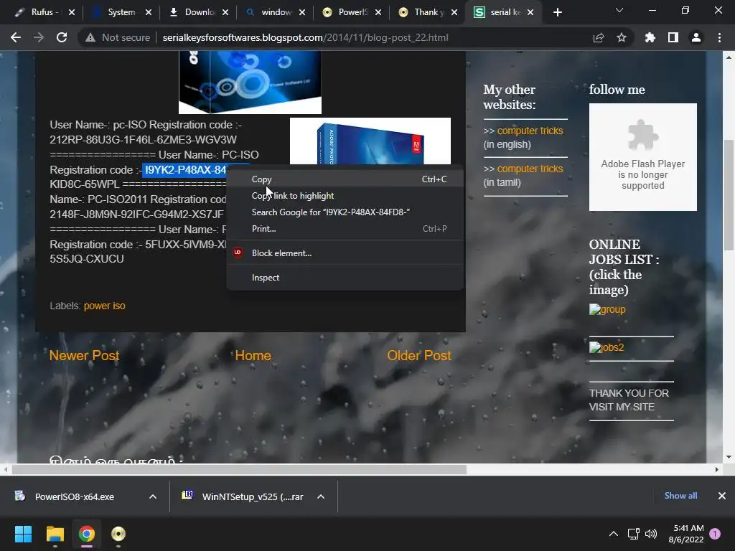Open PowerISO8-x64.exe download
Viewport: 735px width, 551px height.
(74, 496)
